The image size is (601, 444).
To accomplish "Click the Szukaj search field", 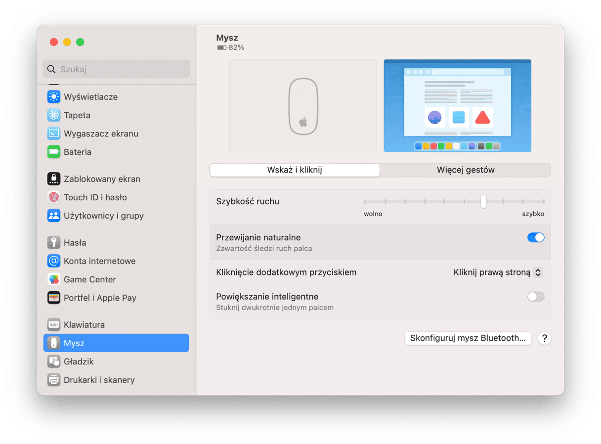I will tap(116, 69).
